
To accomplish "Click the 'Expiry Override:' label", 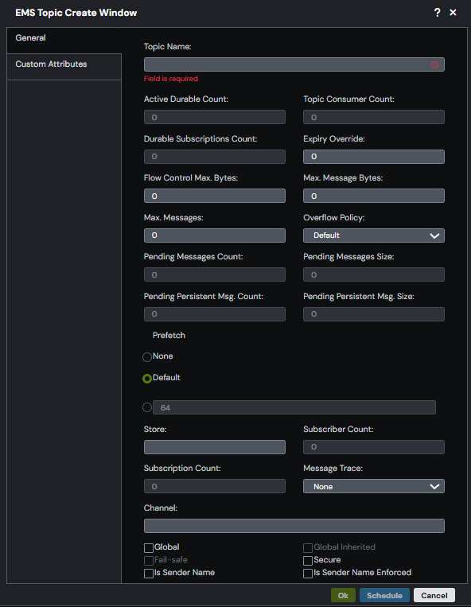I will pos(334,138).
